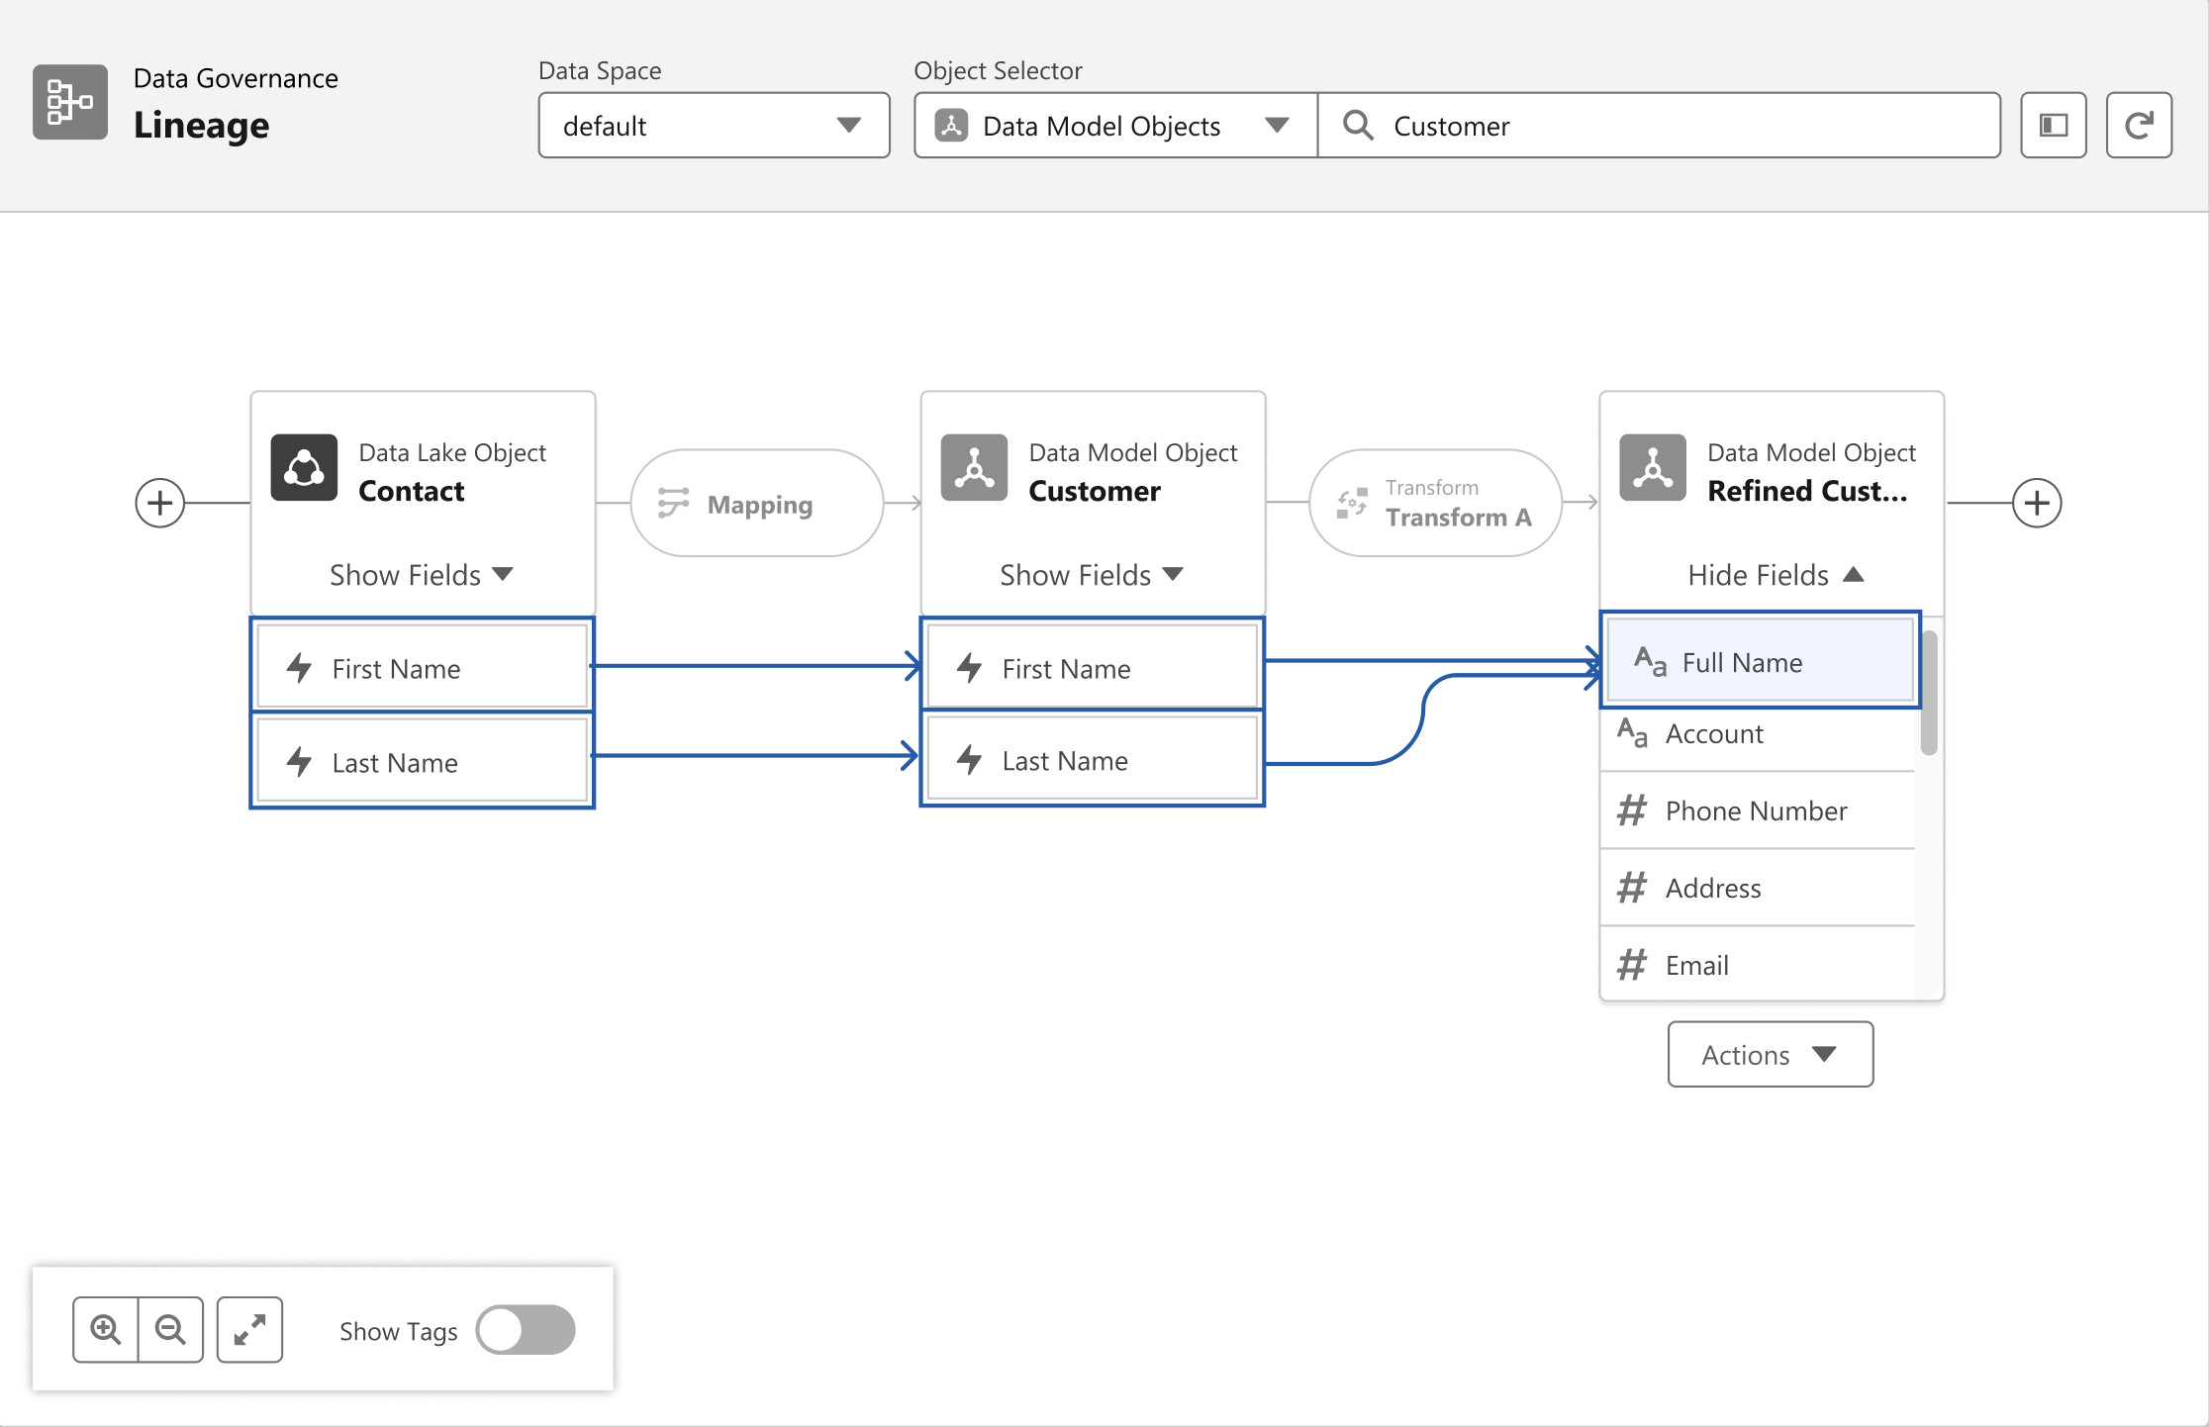The image size is (2209, 1427).
Task: Collapse fields using Hide Fields
Action: pos(1776,574)
